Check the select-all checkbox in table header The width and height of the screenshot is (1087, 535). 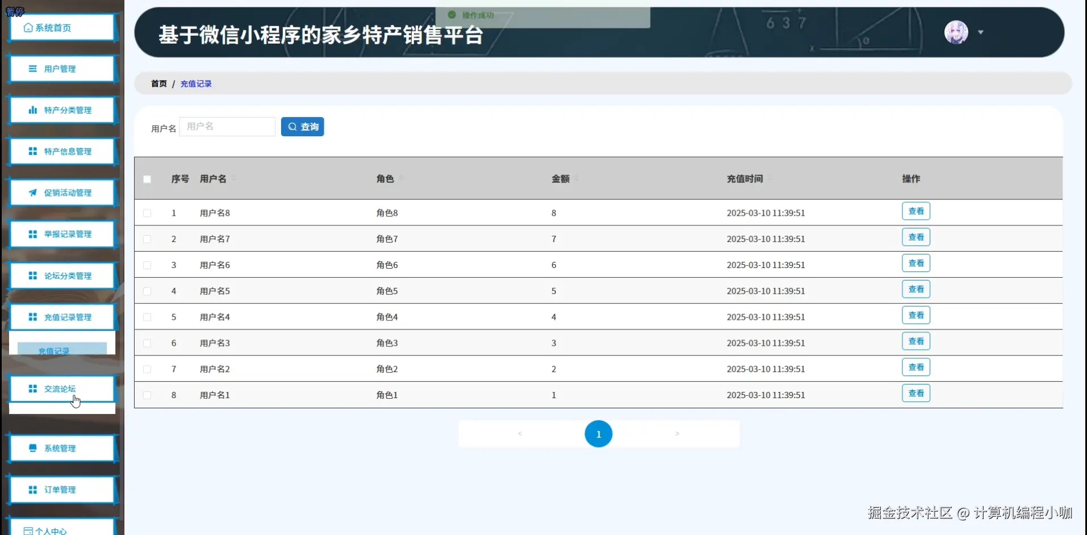click(x=147, y=179)
